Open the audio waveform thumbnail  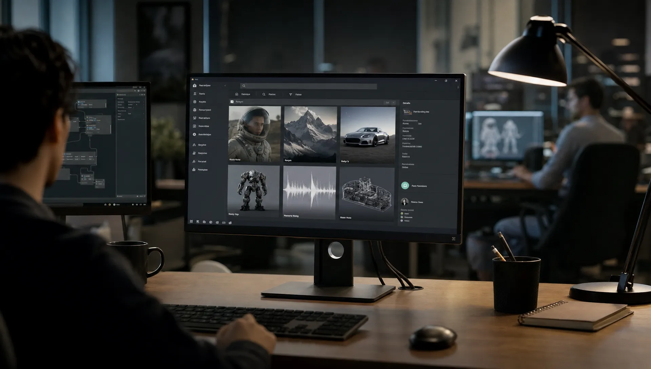(309, 192)
